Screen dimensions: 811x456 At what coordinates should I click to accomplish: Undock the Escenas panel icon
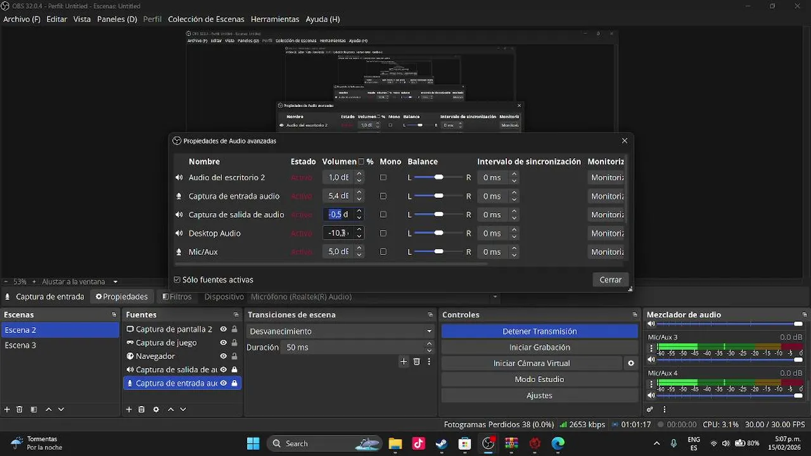click(114, 315)
